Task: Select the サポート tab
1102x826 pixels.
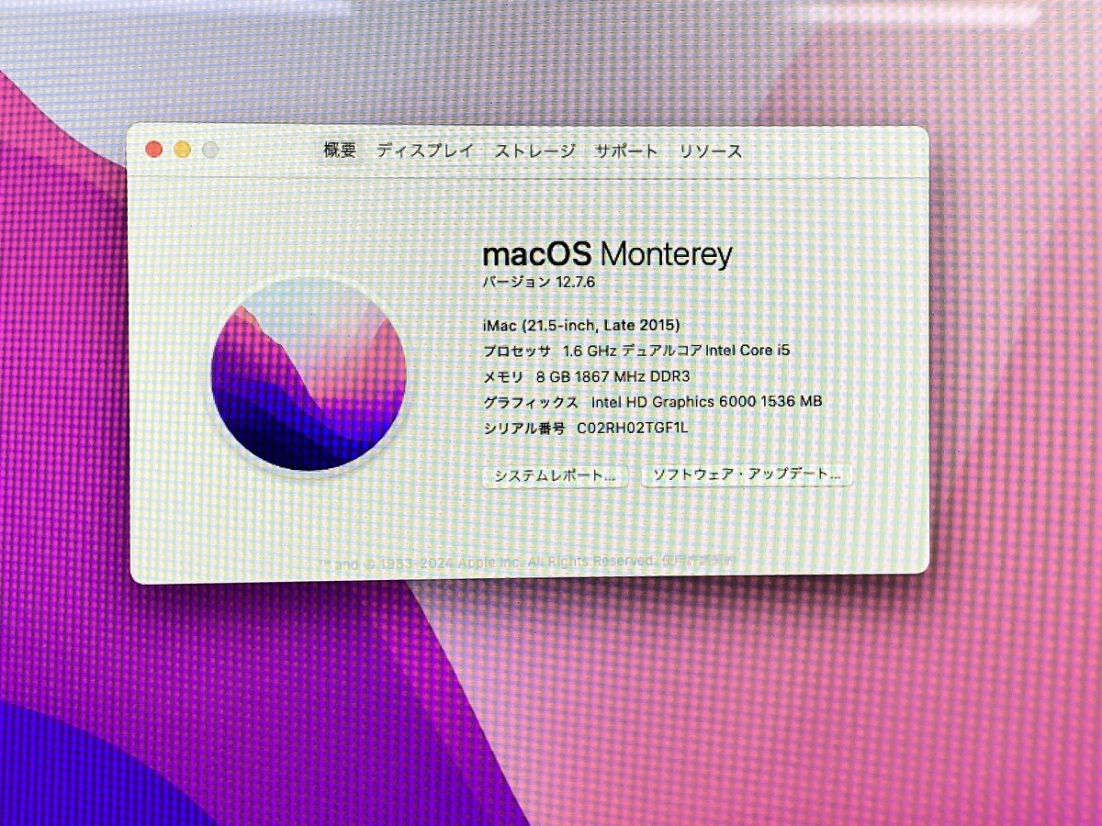Action: click(x=626, y=151)
